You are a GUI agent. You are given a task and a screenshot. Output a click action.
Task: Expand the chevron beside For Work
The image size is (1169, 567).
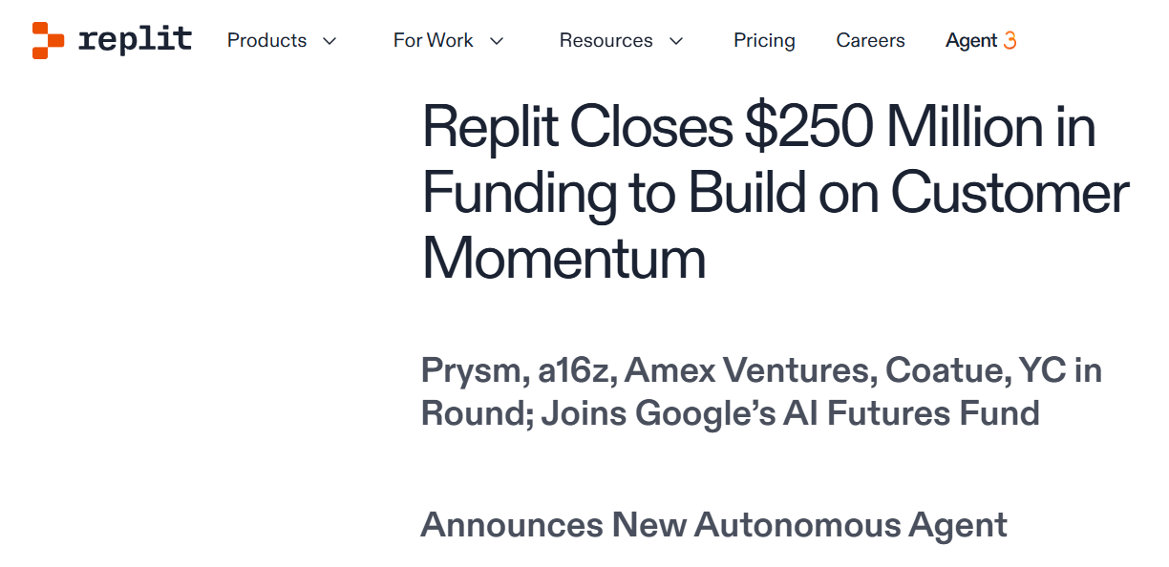click(x=496, y=41)
